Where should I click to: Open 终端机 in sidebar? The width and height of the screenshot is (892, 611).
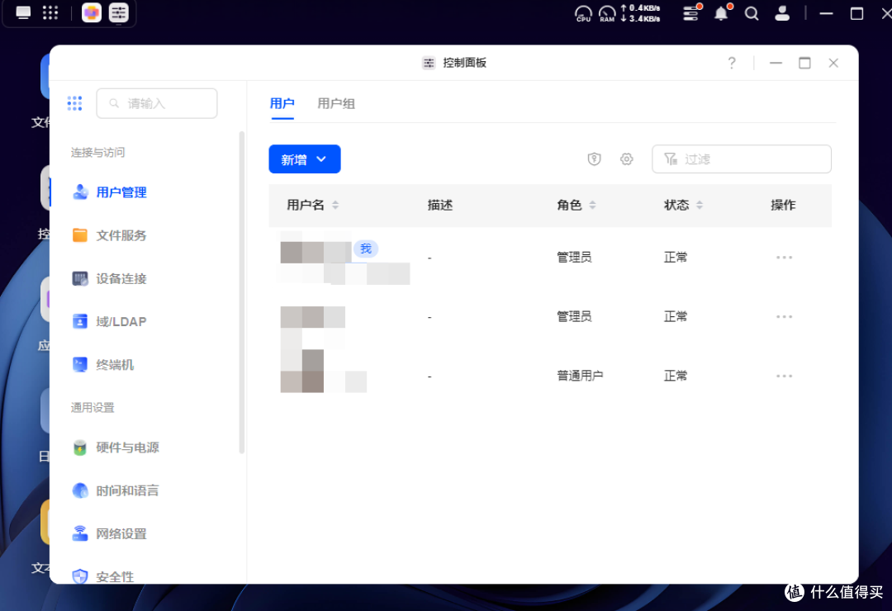(115, 365)
